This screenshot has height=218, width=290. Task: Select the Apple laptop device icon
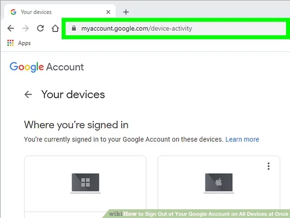[x=219, y=183]
